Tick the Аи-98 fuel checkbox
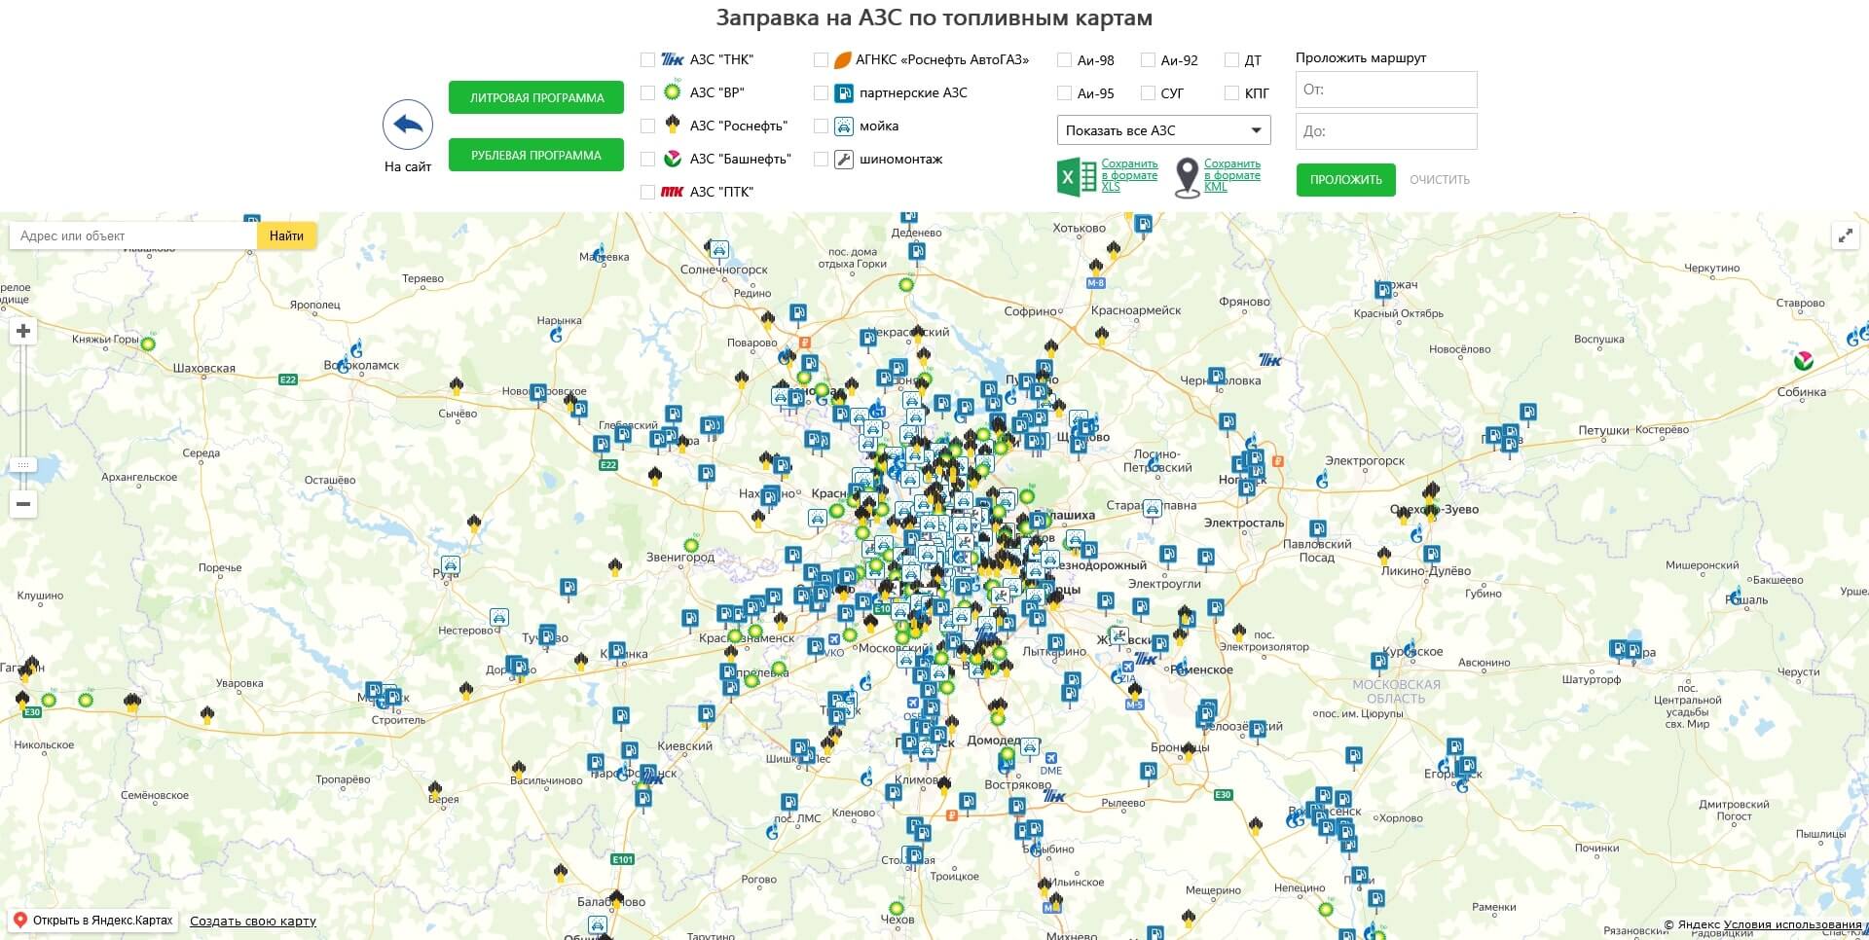The width and height of the screenshot is (1869, 940). coord(1065,60)
